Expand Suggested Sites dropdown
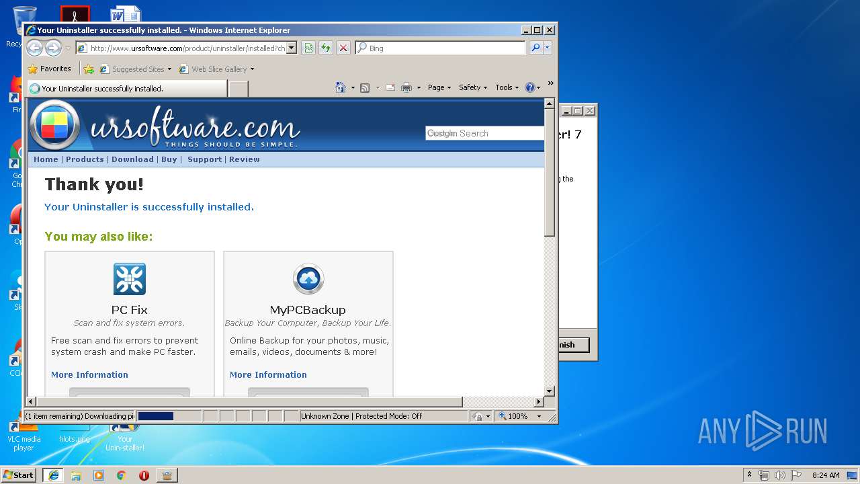The width and height of the screenshot is (860, 484). coord(170,69)
